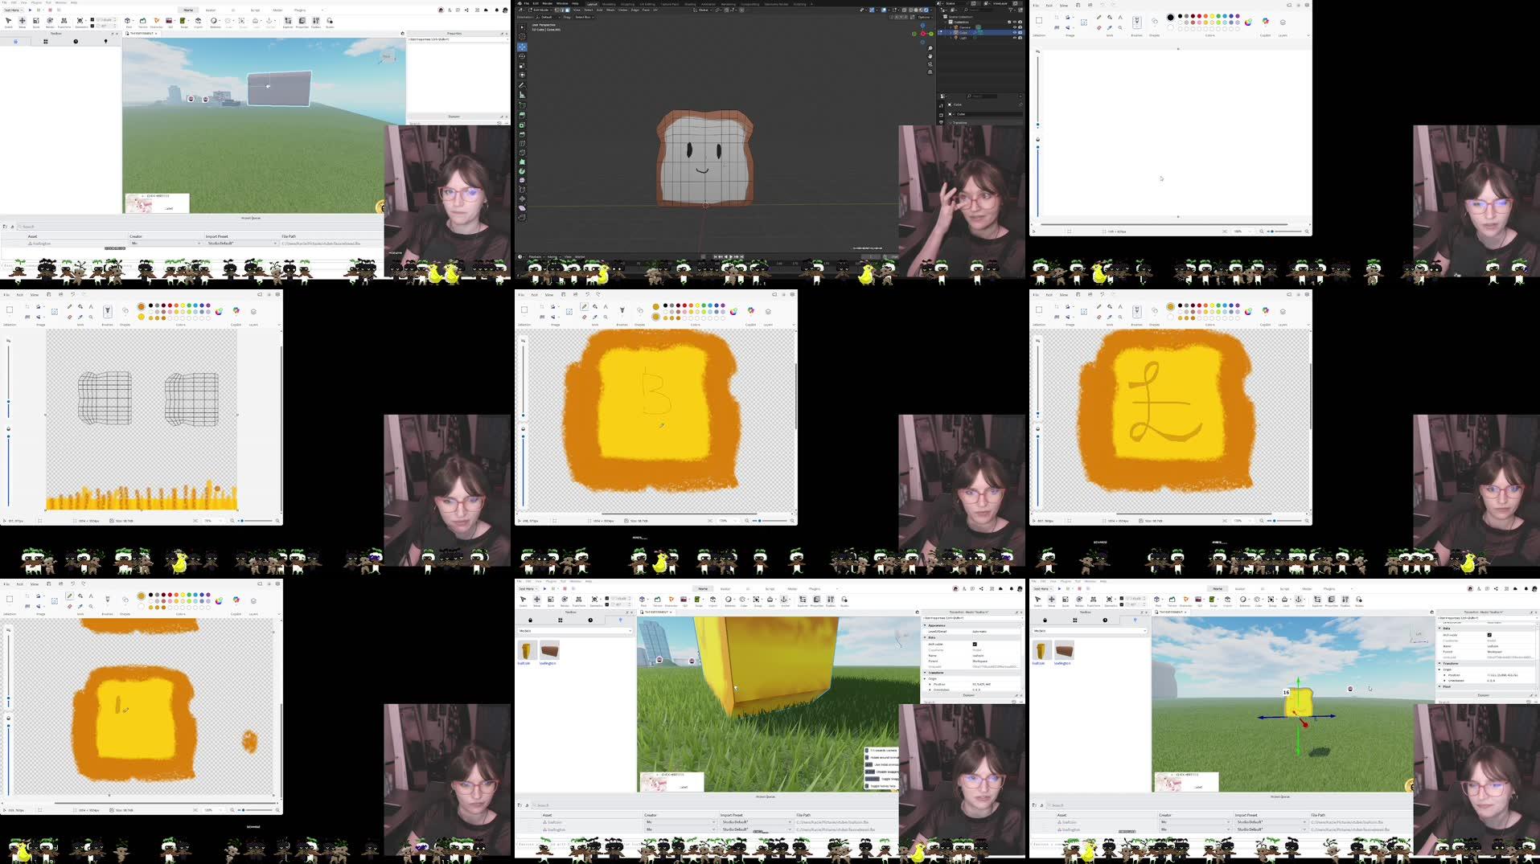This screenshot has height=864, width=1540.
Task: Pick Fill bucket in Paint showing the £ drawing
Action: click(1109, 306)
